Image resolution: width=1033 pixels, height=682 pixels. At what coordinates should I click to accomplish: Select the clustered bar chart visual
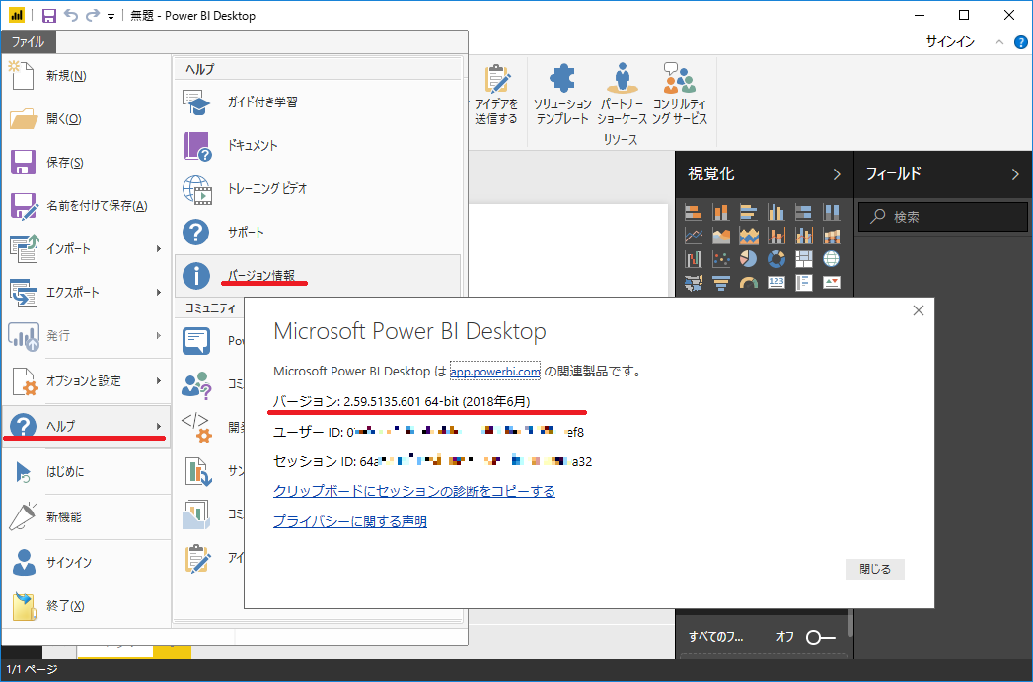tap(749, 212)
